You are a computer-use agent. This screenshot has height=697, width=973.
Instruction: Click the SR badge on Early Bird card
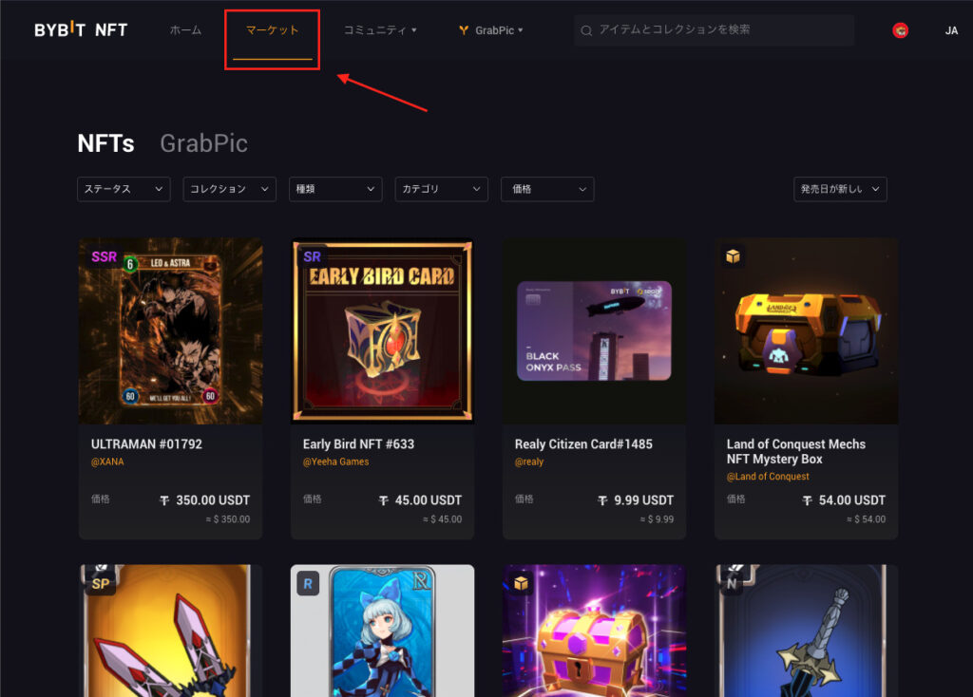tap(312, 256)
